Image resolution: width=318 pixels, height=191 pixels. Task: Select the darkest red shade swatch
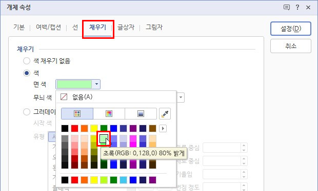(x=75, y=165)
